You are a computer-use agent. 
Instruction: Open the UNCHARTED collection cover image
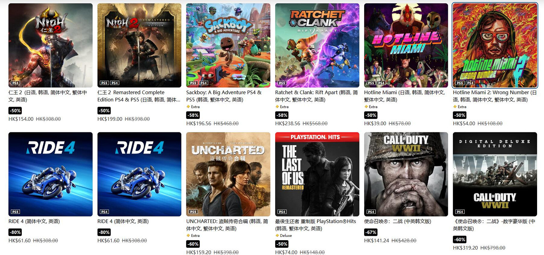point(228,174)
